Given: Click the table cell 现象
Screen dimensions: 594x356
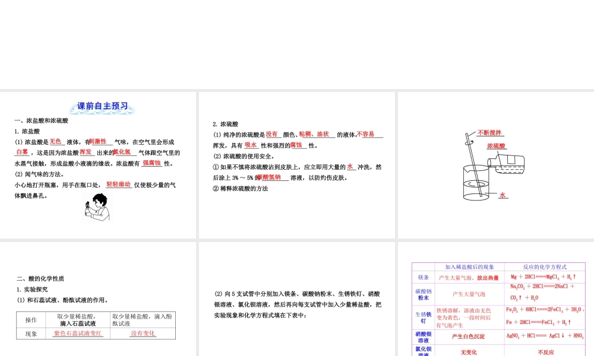Looking at the screenshot, I should coord(31,333).
